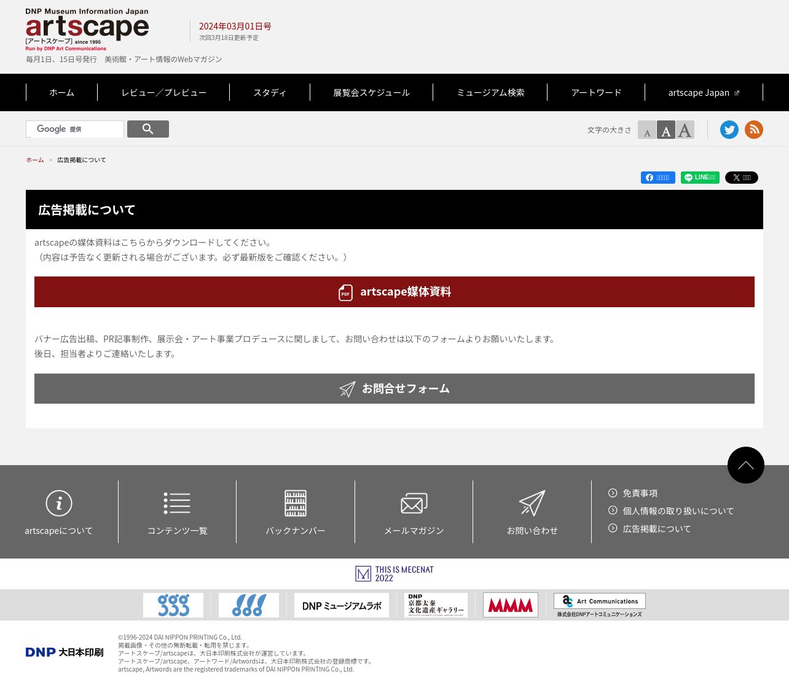The image size is (789, 682).
Task: Select the large font size A button
Action: tap(685, 130)
